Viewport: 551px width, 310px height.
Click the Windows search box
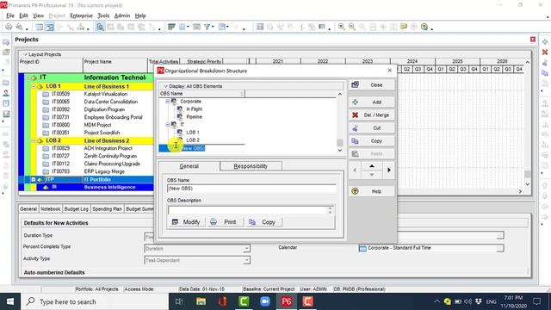pos(96,301)
